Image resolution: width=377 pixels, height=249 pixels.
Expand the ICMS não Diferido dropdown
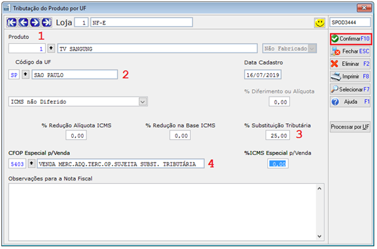tap(143, 102)
